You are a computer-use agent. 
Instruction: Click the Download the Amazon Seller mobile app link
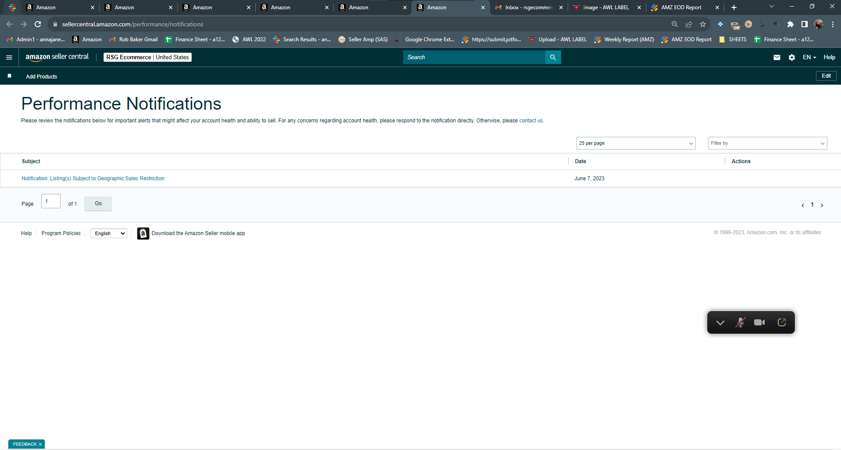[x=198, y=233]
